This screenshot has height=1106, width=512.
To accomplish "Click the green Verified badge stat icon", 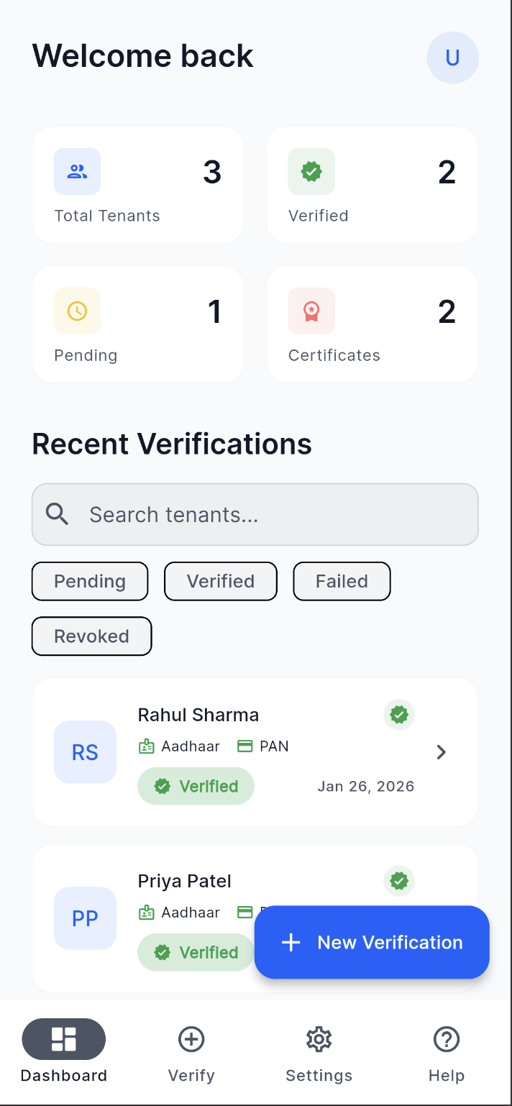I will tap(311, 172).
